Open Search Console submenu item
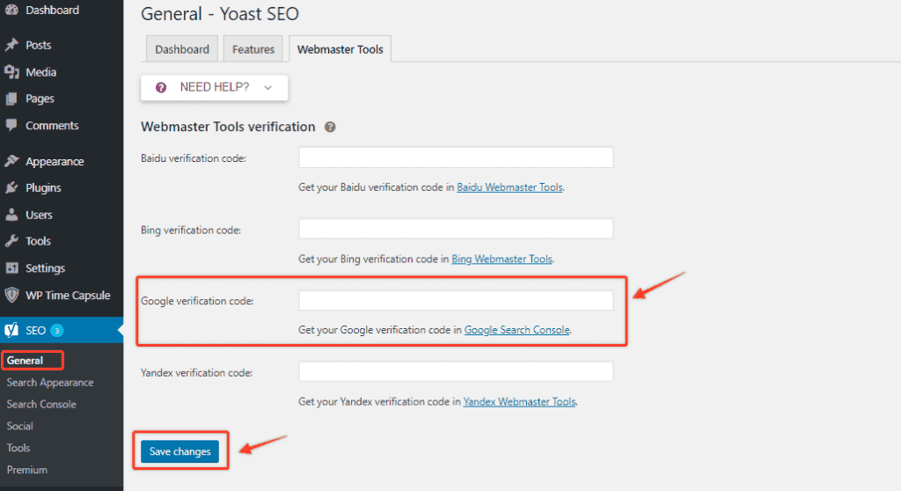The width and height of the screenshot is (901, 491). click(41, 404)
